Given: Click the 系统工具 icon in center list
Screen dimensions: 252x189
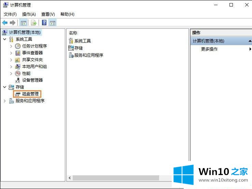Looking at the screenshot, I should coord(71,41).
